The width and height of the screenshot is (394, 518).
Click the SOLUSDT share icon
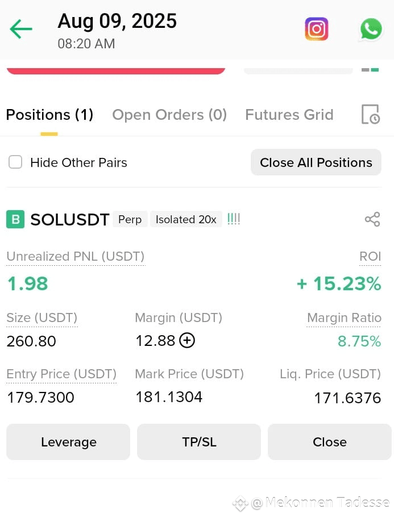[x=372, y=219]
